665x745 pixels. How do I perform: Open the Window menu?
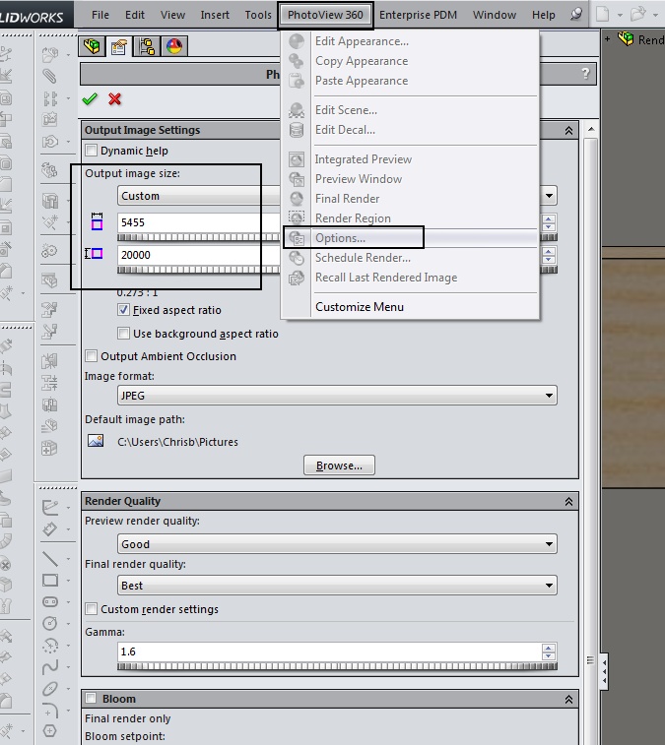pyautogui.click(x=495, y=15)
